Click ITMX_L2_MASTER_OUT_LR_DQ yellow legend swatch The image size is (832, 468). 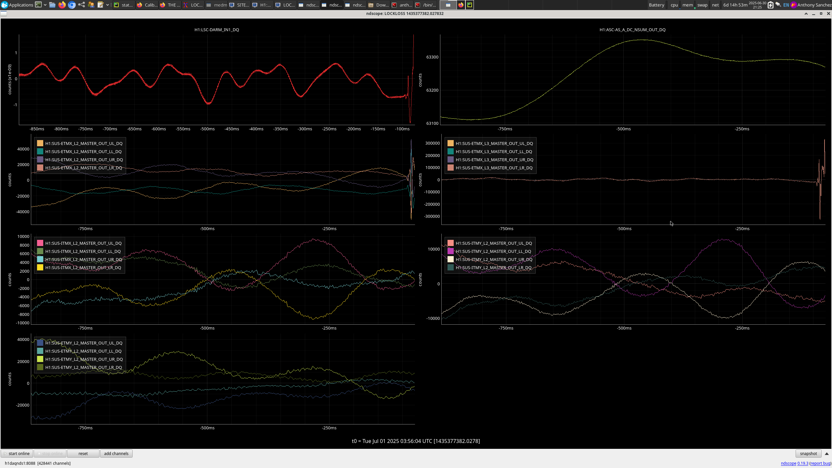click(x=40, y=267)
